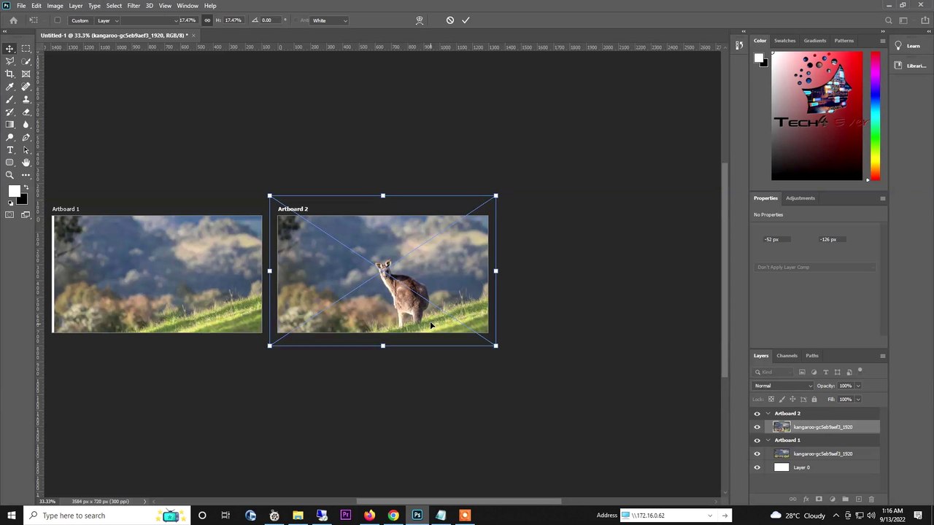Open the Fill slider dropdown arrow
This screenshot has height=525, width=934.
pos(858,399)
